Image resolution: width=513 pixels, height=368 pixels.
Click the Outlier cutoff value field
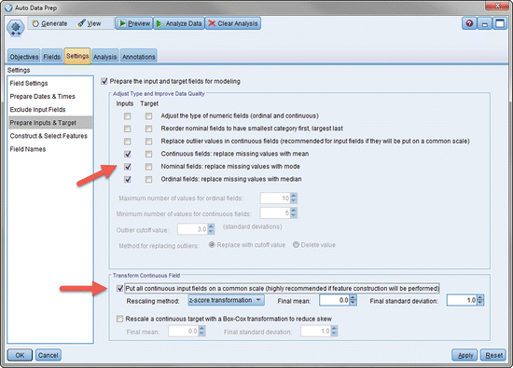click(x=192, y=229)
